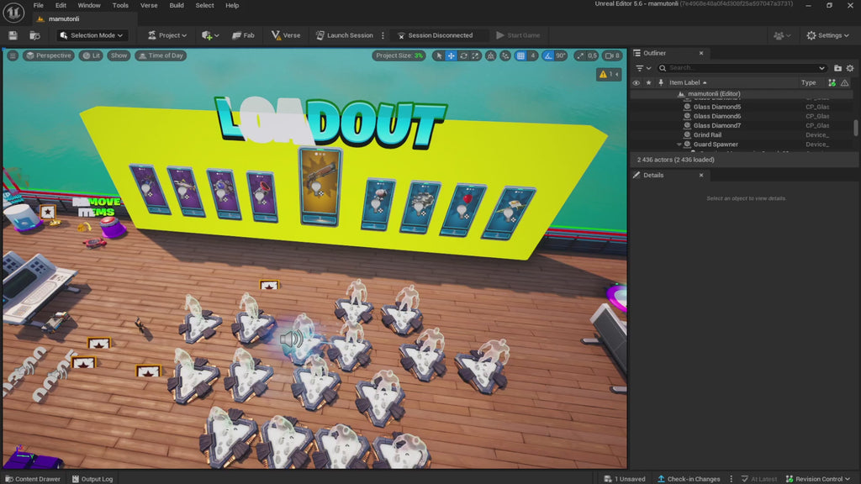Open the Settings dropdown in toolbar
This screenshot has width=861, height=484.
(827, 35)
